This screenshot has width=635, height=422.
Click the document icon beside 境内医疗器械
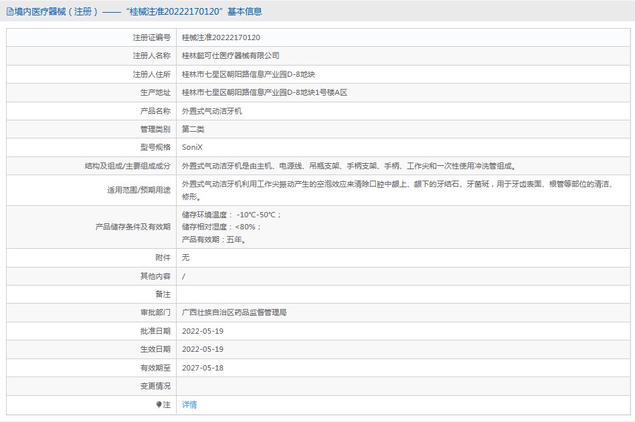[10, 12]
